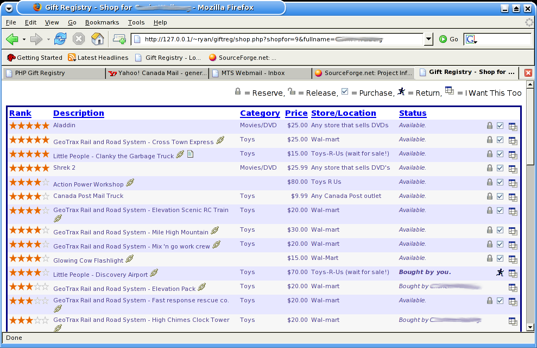Open the search engine selector dropdown
This screenshot has width=537, height=348.
pos(471,40)
